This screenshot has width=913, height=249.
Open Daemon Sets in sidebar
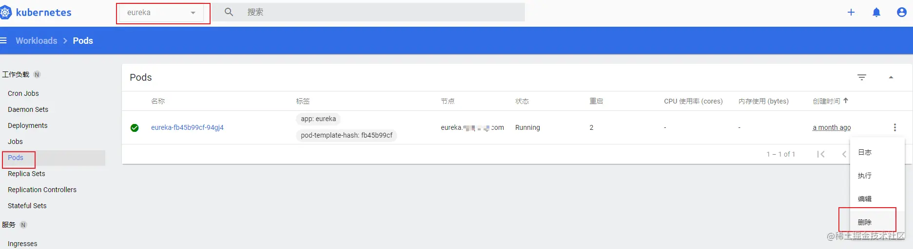click(28, 109)
